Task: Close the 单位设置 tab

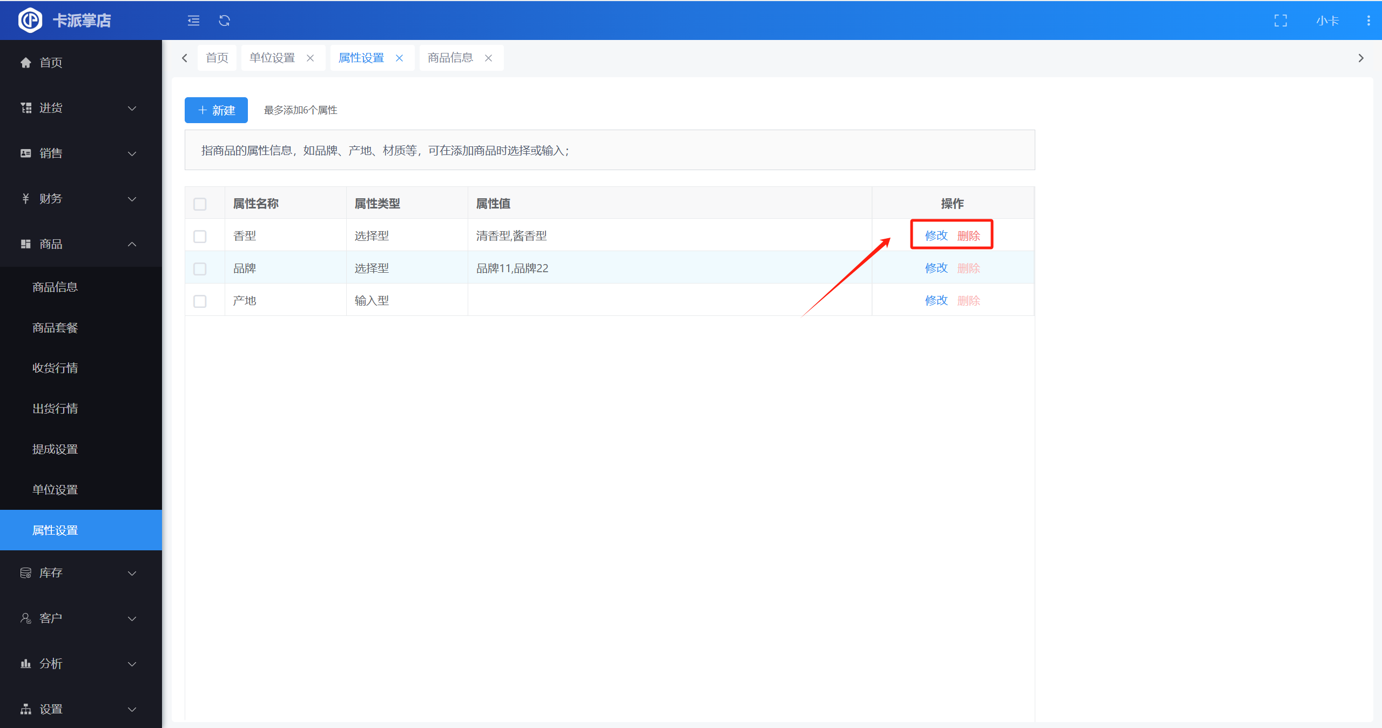Action: [311, 58]
